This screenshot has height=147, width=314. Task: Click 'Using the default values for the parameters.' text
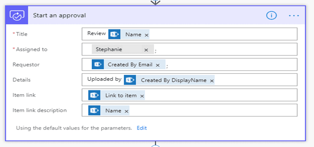tap(74, 128)
